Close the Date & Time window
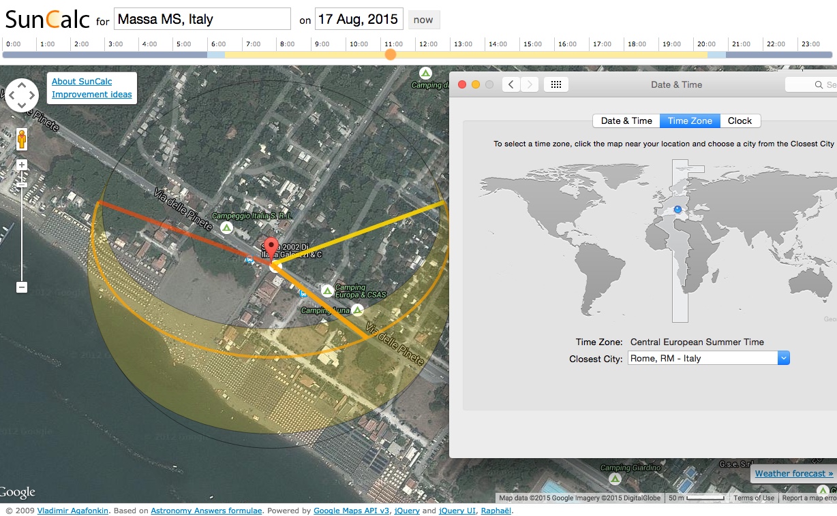 pyautogui.click(x=462, y=84)
